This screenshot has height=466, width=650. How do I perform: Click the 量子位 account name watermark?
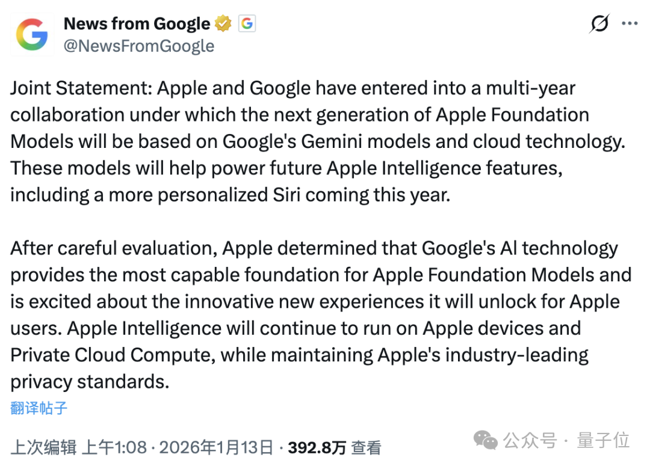602,440
